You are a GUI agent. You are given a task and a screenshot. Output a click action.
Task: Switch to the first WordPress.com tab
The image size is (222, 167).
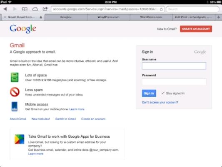click(108, 17)
